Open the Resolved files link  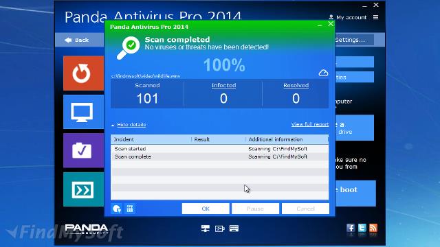(296, 85)
